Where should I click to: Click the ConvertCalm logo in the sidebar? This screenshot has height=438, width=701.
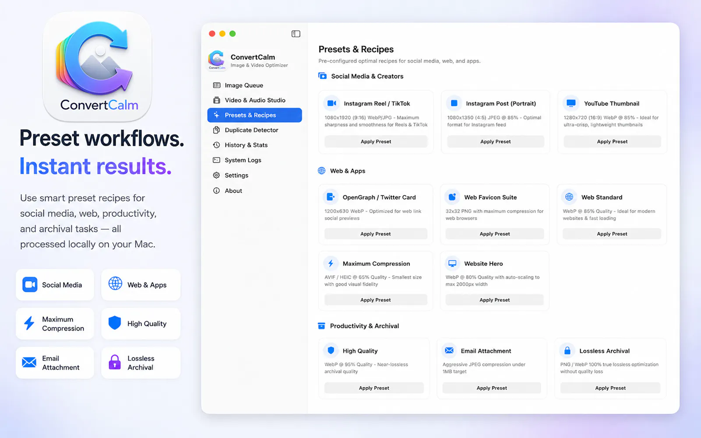click(217, 60)
